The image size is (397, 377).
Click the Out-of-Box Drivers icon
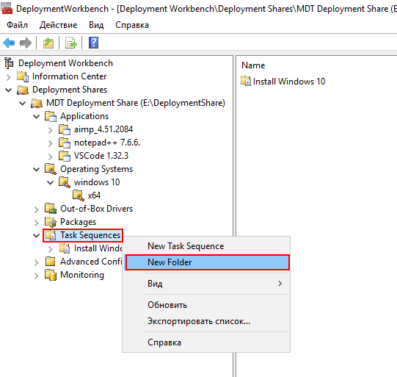coord(51,209)
